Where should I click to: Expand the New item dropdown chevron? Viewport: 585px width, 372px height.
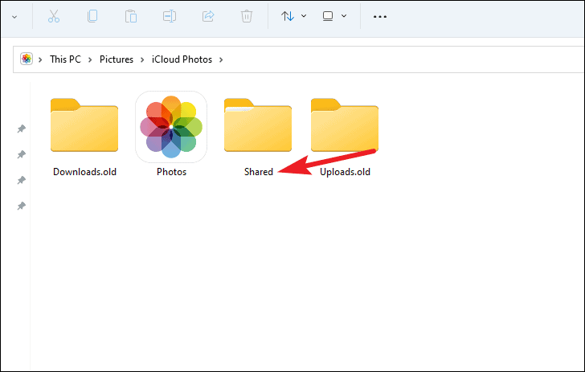[x=14, y=17]
